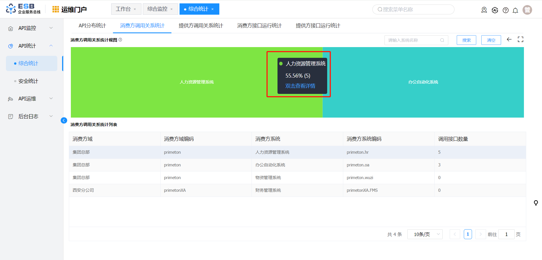Image resolution: width=542 pixels, height=260 pixels.
Task: Expand the API监控 menu
Action: [30, 28]
